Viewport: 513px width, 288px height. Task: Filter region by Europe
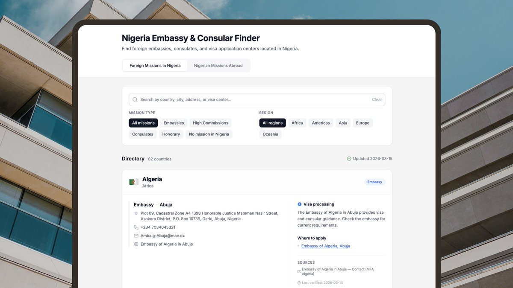point(363,123)
